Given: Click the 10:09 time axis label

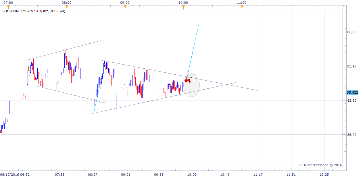Looking at the screenshot, I should [x=192, y=174].
